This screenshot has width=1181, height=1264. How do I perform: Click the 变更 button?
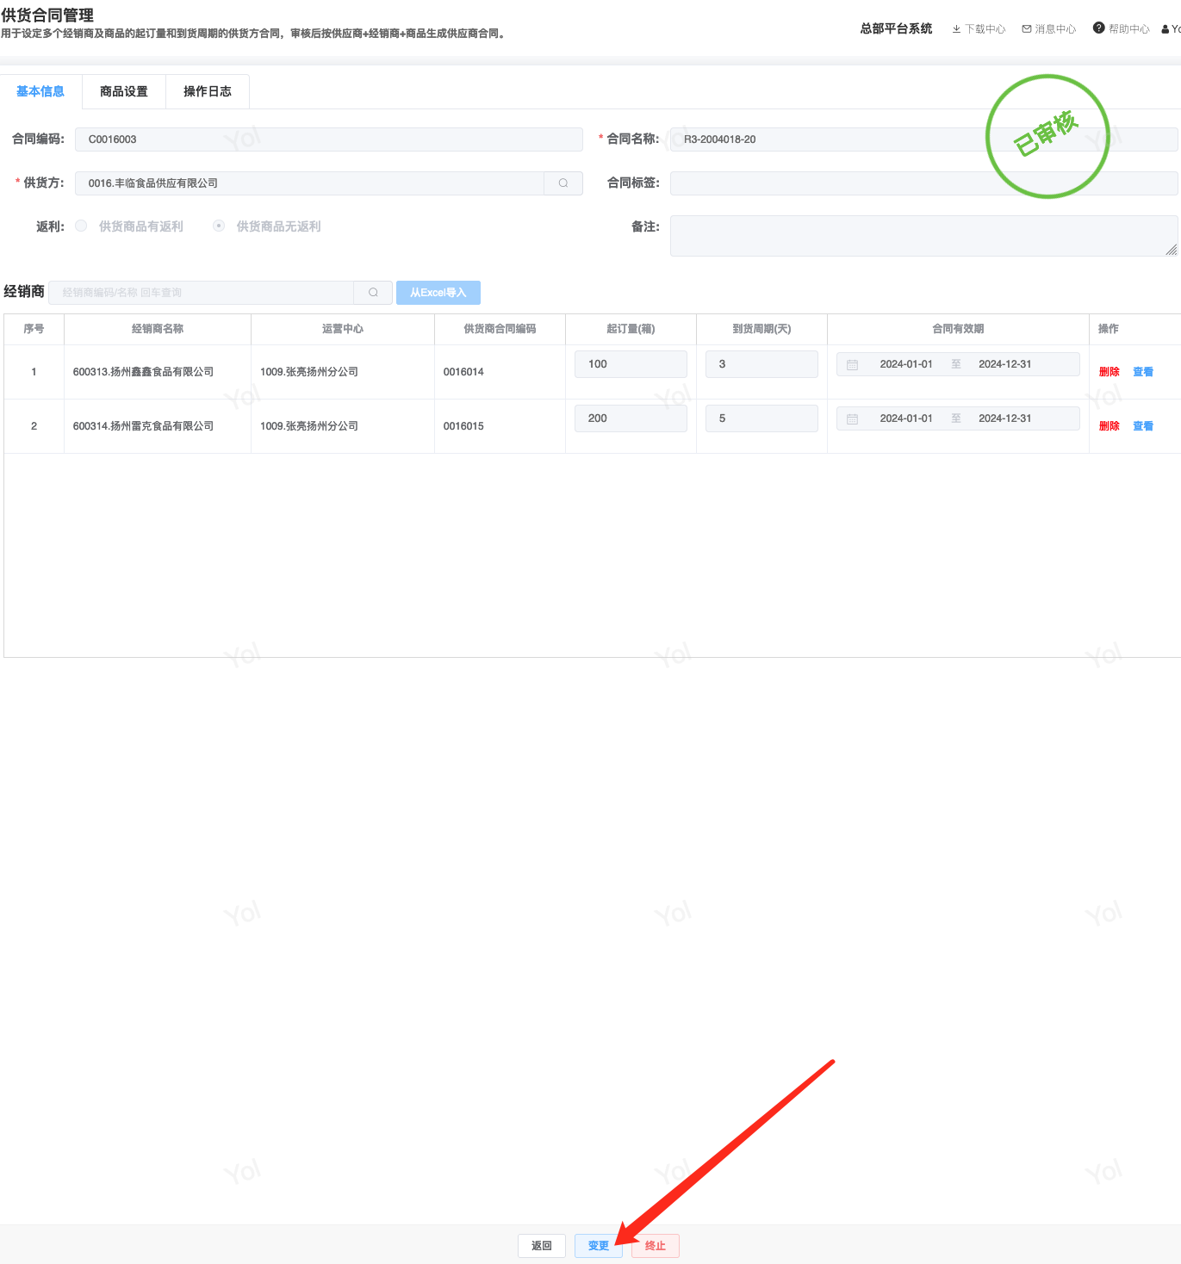(x=599, y=1246)
